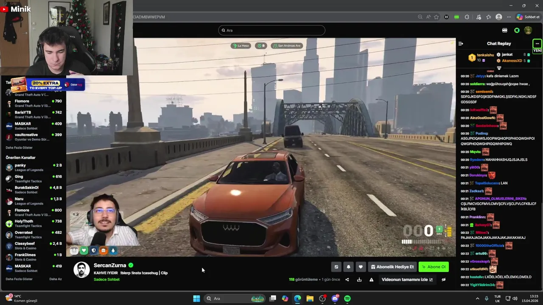Click SercanZurna channel name
This screenshot has height=305, width=543.
coord(110,265)
